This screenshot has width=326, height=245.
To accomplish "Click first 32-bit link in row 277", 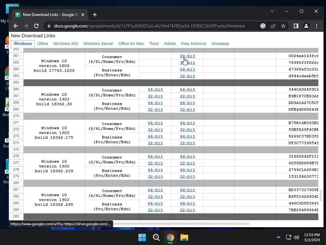I will click(x=155, y=163).
